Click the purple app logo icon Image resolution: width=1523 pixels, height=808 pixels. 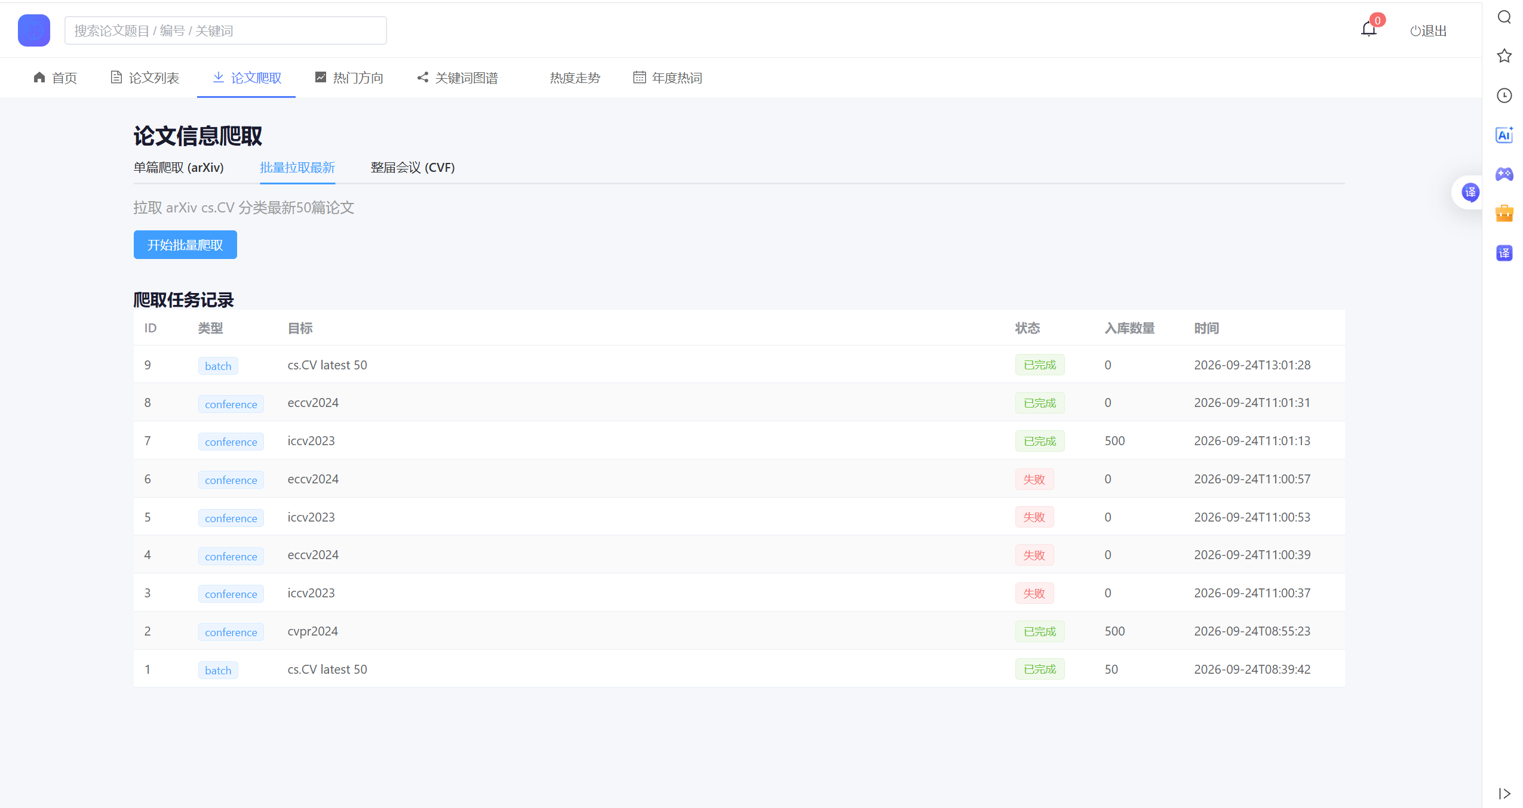click(34, 30)
